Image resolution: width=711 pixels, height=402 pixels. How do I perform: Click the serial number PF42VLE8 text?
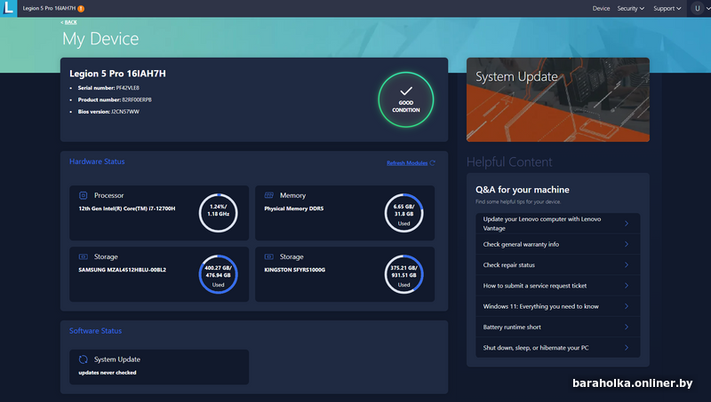127,88
